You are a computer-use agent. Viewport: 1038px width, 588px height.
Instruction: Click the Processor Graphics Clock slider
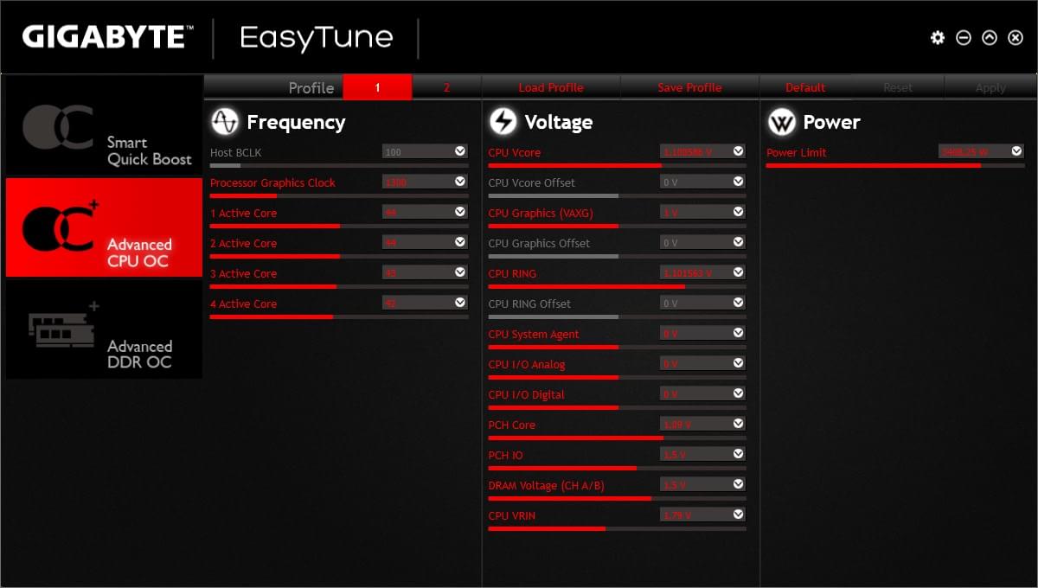339,195
